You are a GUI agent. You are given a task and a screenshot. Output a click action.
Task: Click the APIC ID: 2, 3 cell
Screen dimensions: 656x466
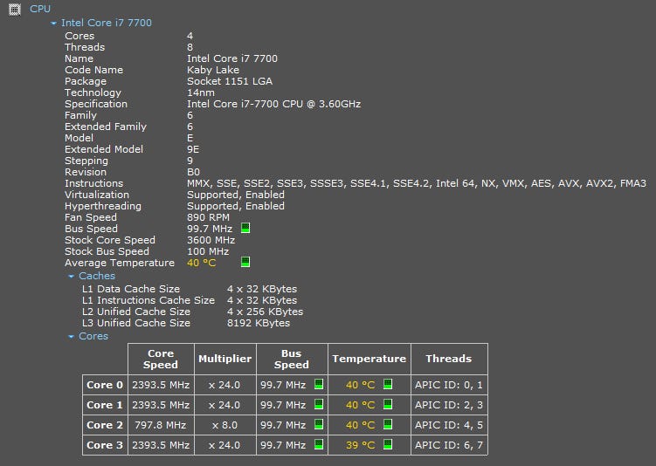[x=449, y=405]
